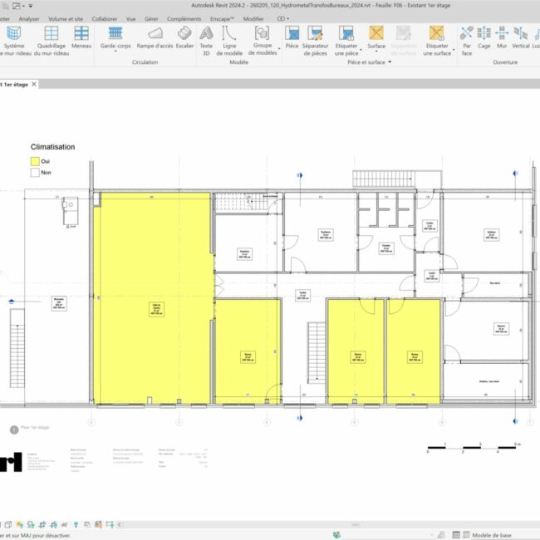Open the Vue ribbon tab
This screenshot has height=540, width=540.
coord(131,19)
